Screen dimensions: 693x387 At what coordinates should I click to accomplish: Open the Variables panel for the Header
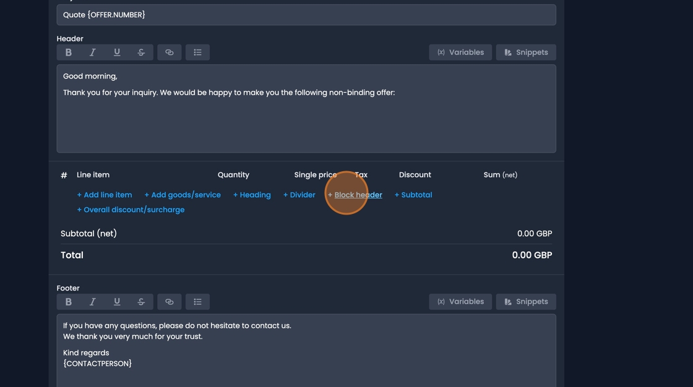[x=460, y=52]
